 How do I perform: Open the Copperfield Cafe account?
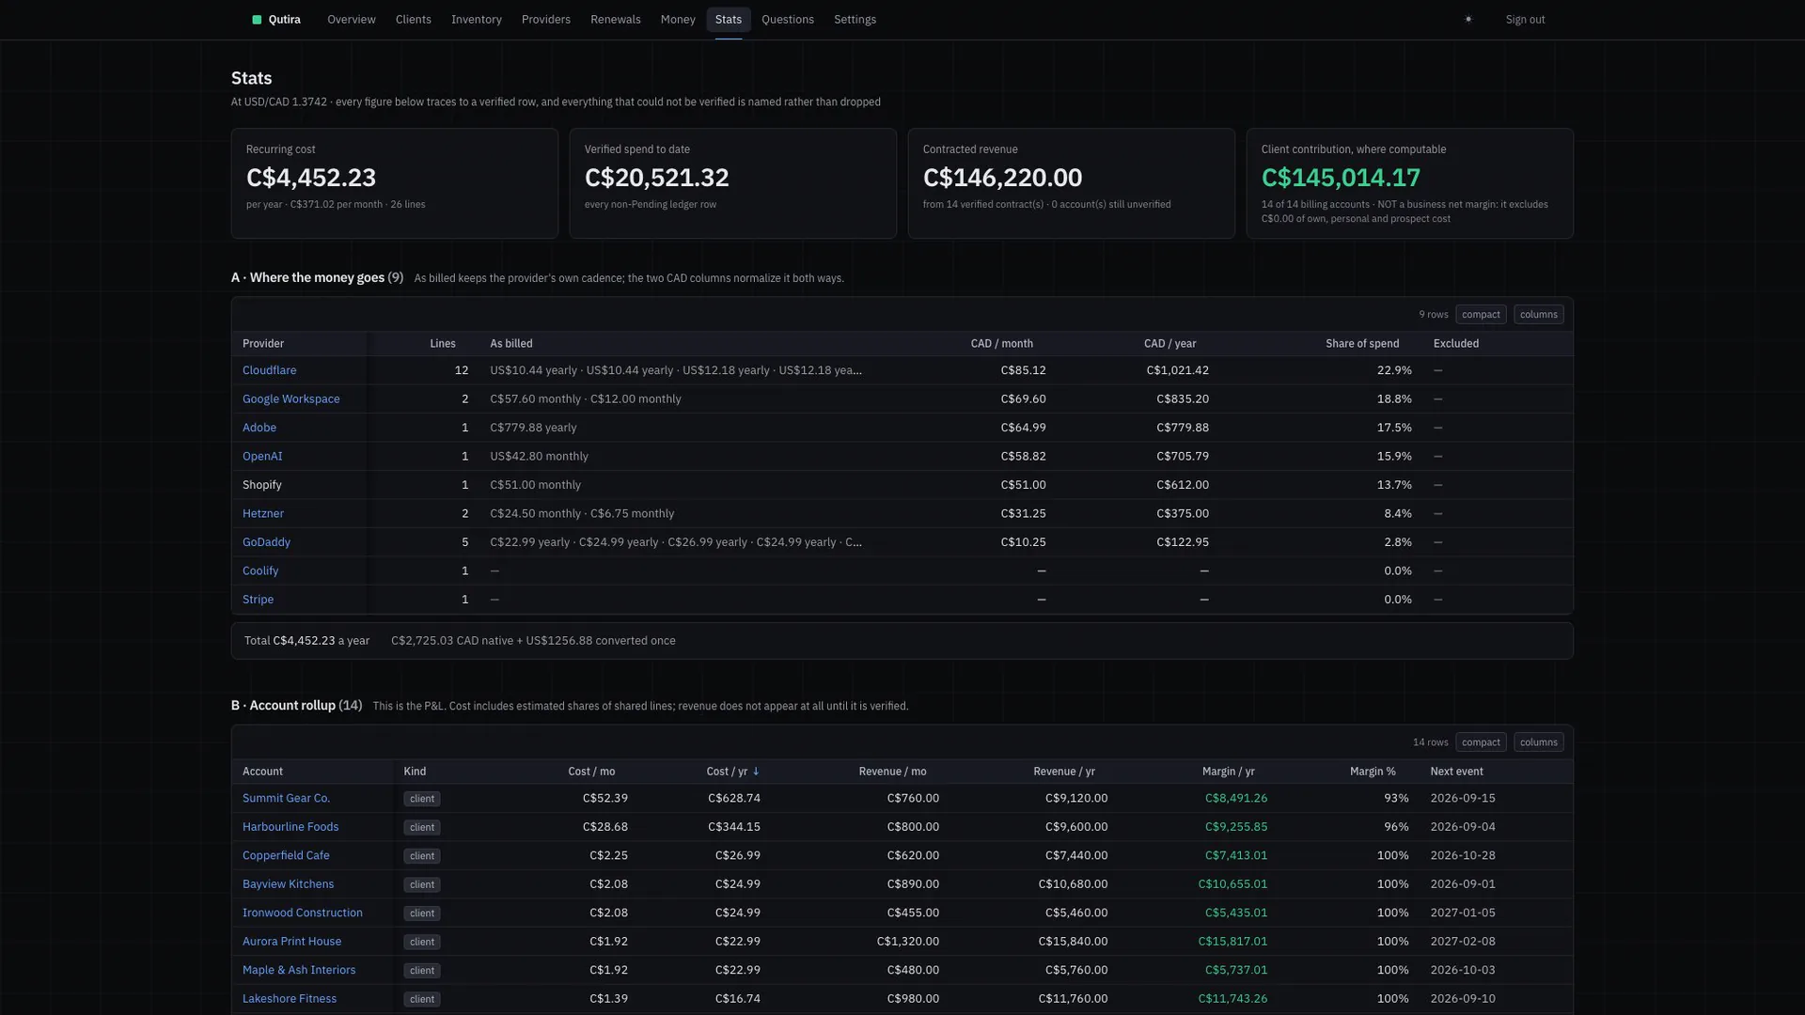coord(286,855)
